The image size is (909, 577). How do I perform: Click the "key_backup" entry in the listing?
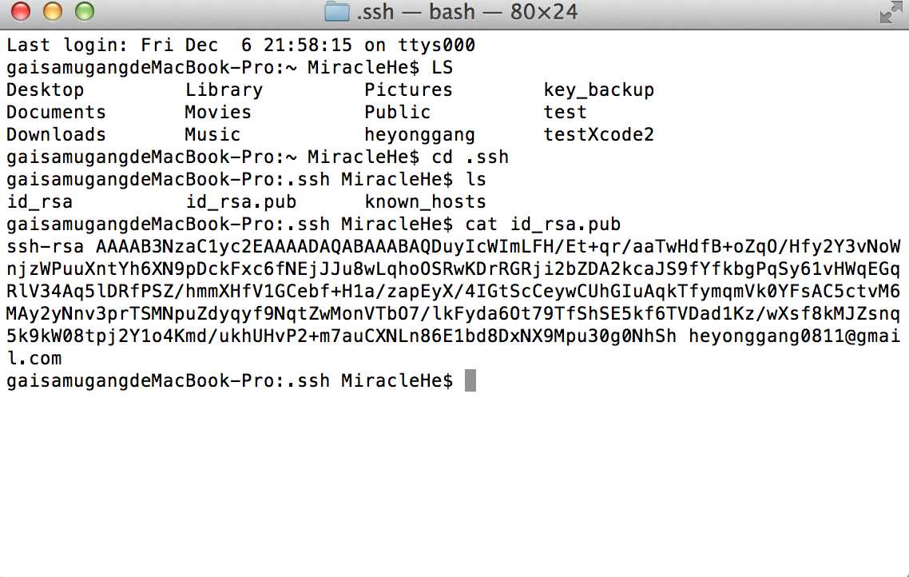(598, 90)
